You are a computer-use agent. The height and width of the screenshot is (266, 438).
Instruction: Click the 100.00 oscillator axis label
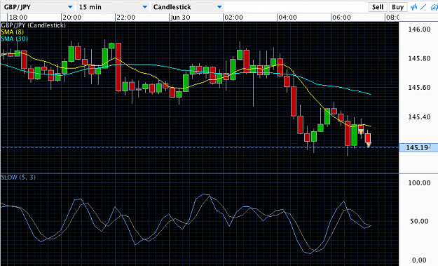[x=419, y=183]
